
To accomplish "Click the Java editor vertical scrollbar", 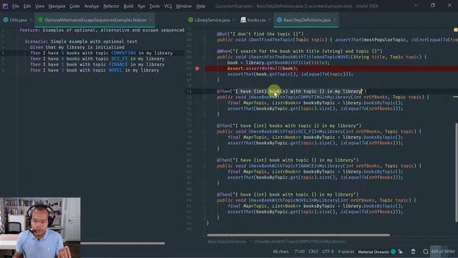I will (x=456, y=173).
